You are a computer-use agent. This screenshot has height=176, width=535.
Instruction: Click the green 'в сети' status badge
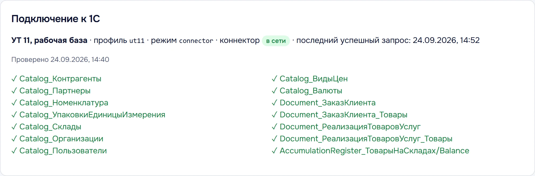pos(276,41)
